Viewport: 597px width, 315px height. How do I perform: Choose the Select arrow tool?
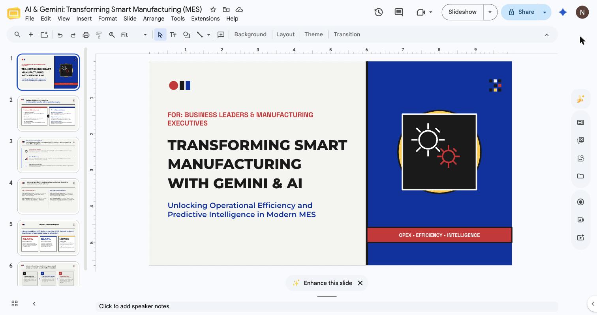pos(160,35)
